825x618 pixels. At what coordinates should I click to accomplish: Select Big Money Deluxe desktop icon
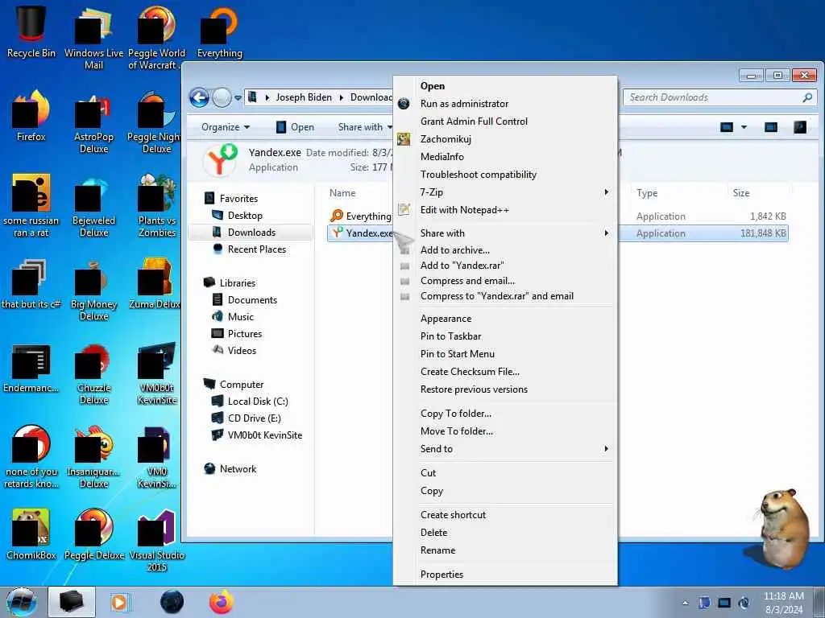coord(93,290)
